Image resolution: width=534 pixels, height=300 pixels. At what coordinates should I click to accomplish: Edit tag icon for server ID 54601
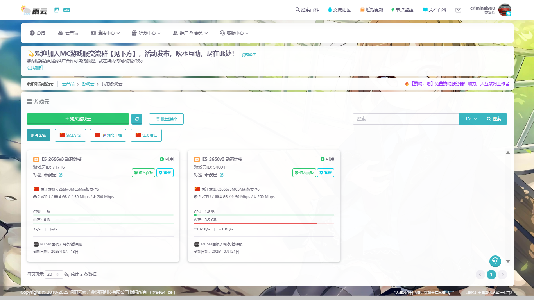click(222, 175)
